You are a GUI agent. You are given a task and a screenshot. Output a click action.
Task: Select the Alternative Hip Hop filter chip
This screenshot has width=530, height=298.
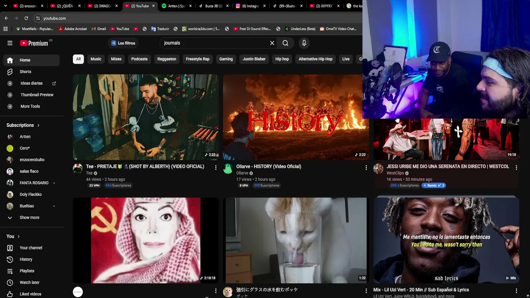coord(316,59)
